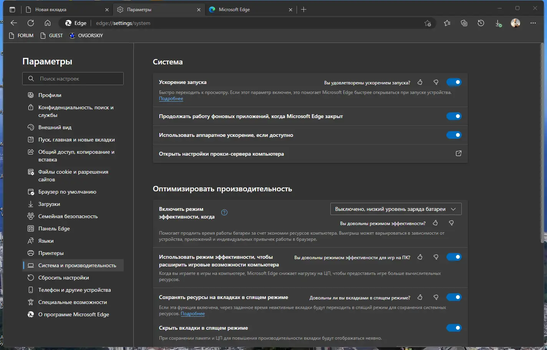Viewport: 547px width, 350px height.
Task: Thumbs down under efficiency mode dropdown
Action: (x=451, y=223)
